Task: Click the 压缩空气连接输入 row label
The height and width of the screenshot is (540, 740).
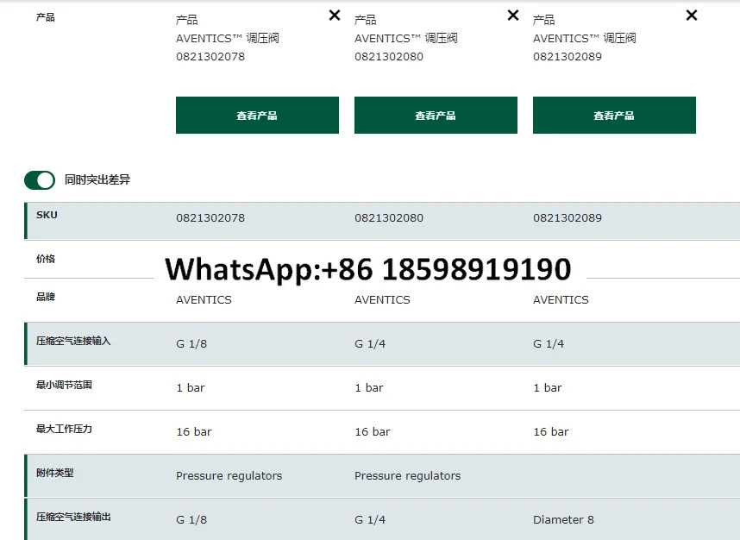Action: pyautogui.click(x=73, y=341)
